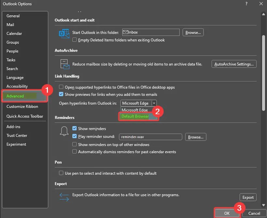The width and height of the screenshot is (267, 218).
Task: Go to Trust Center
Action: (x=17, y=136)
